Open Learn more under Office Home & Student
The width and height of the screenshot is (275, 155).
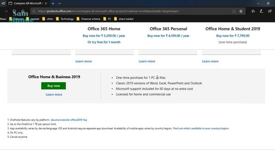tap(210, 61)
